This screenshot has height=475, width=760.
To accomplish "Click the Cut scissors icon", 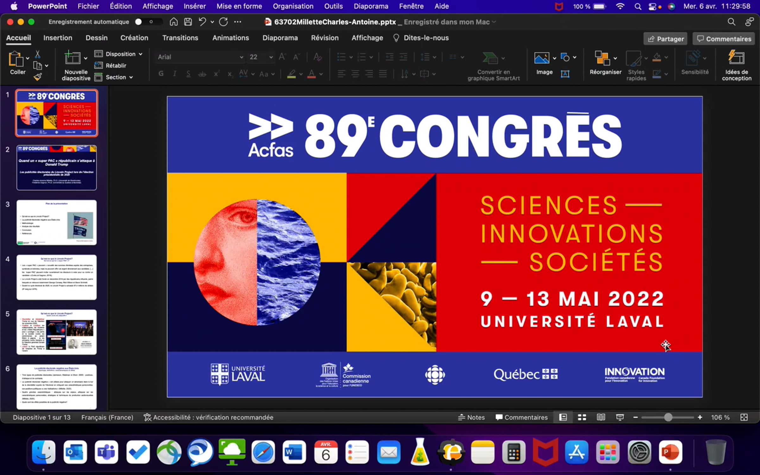I will 38,54.
